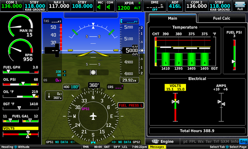
Task: Click the wind vector 0KT 360° box
Action: 54,96
